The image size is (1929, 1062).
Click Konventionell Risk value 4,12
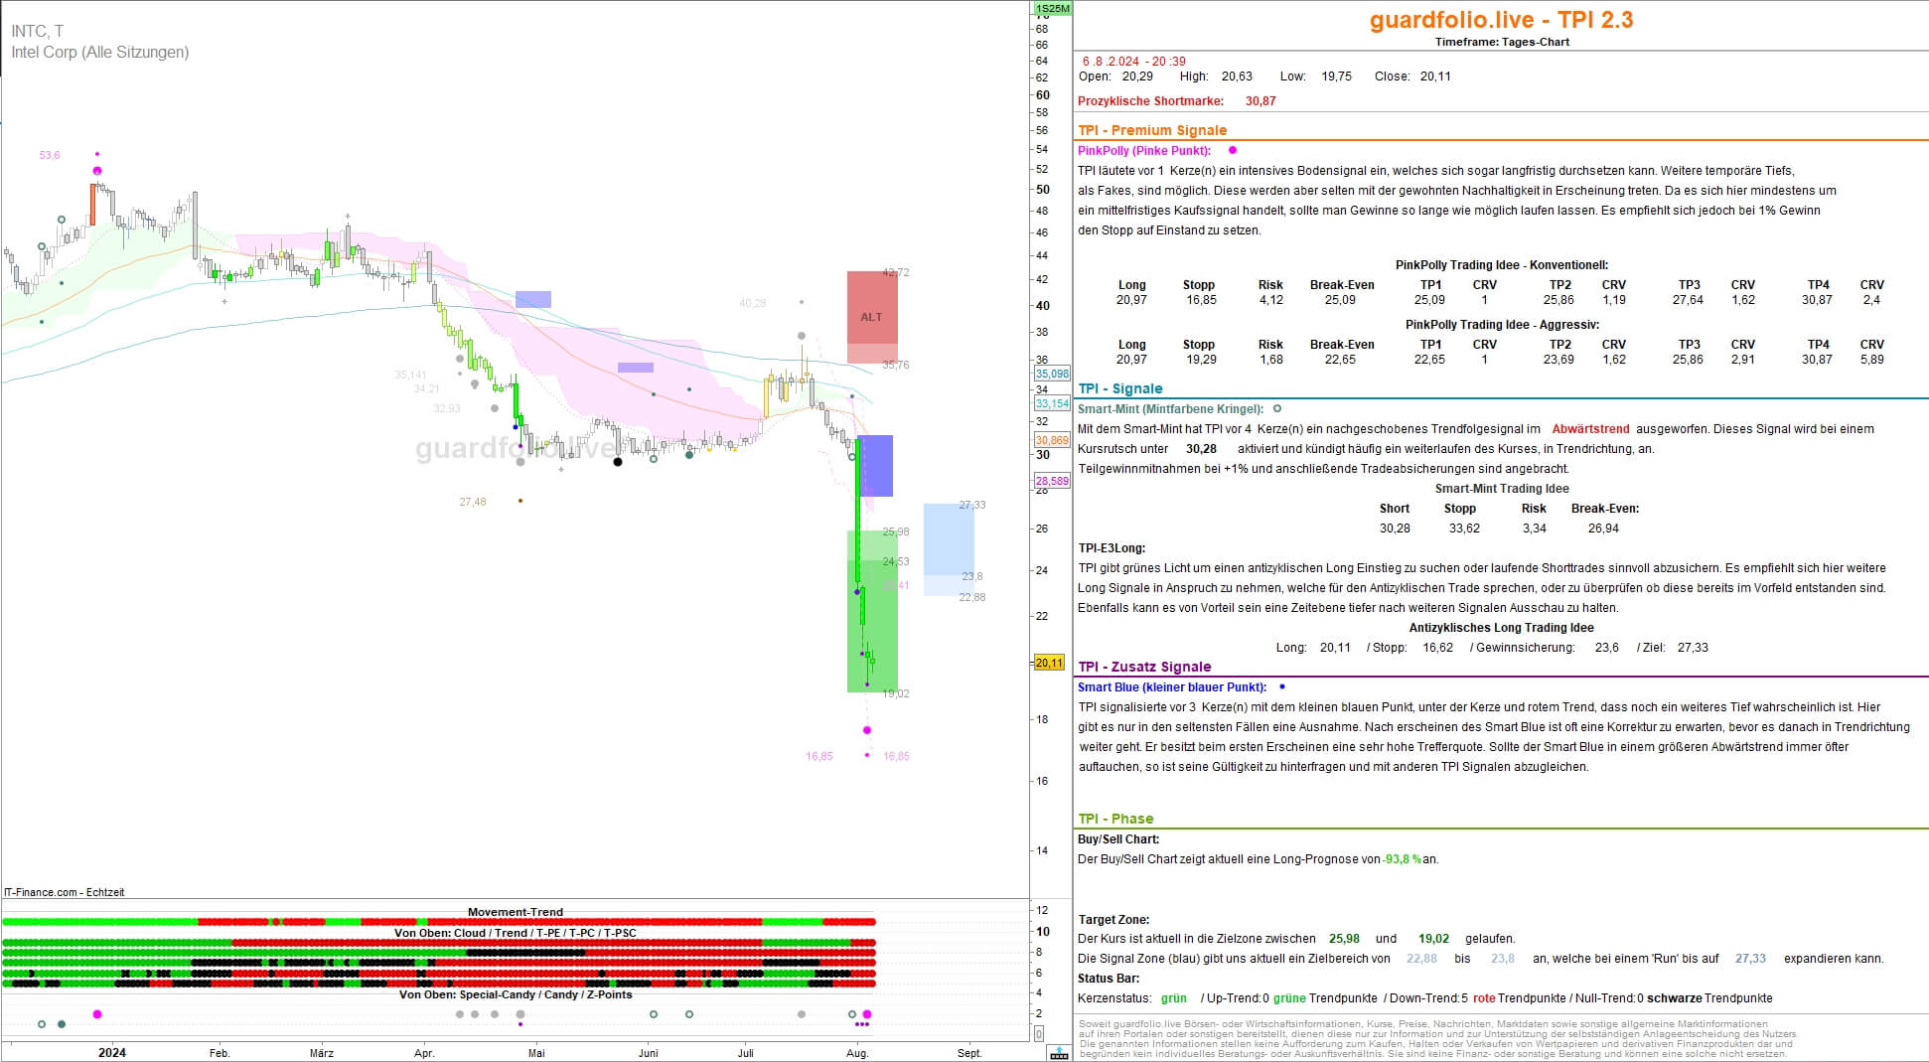coord(1270,300)
